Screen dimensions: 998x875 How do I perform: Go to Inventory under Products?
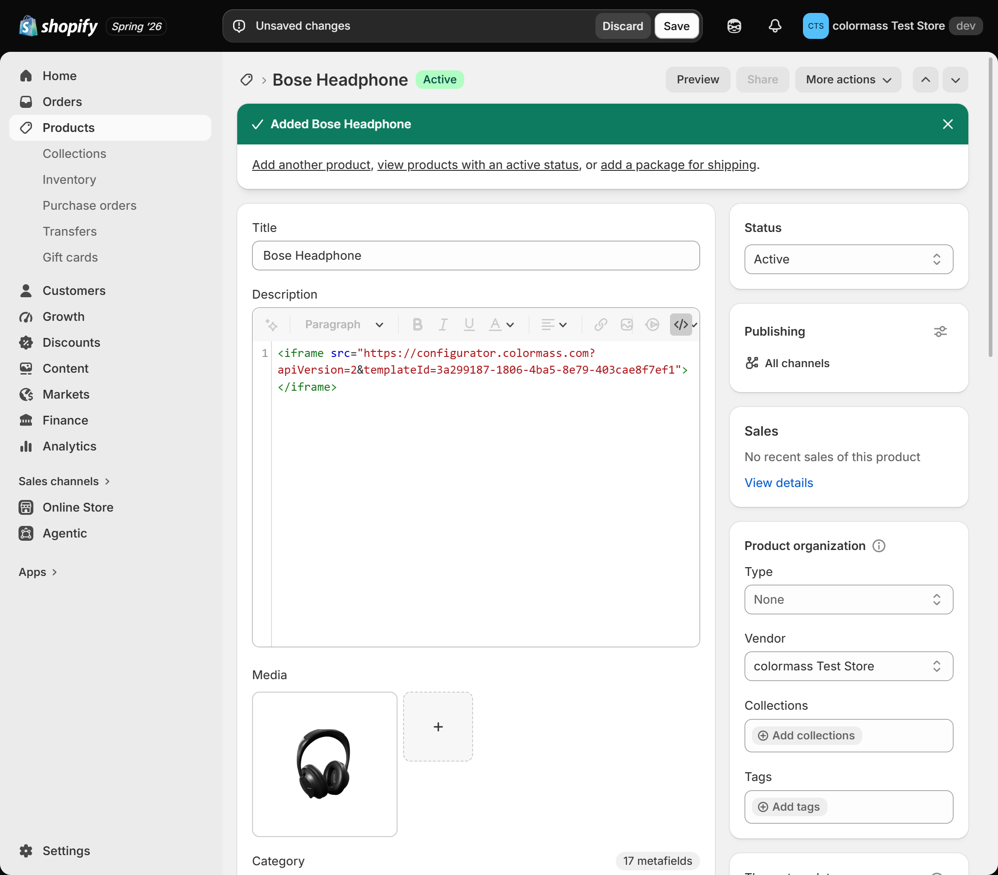(69, 180)
